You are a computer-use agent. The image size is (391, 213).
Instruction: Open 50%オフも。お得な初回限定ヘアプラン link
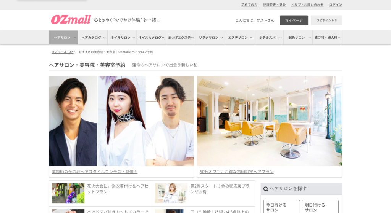pos(237,172)
